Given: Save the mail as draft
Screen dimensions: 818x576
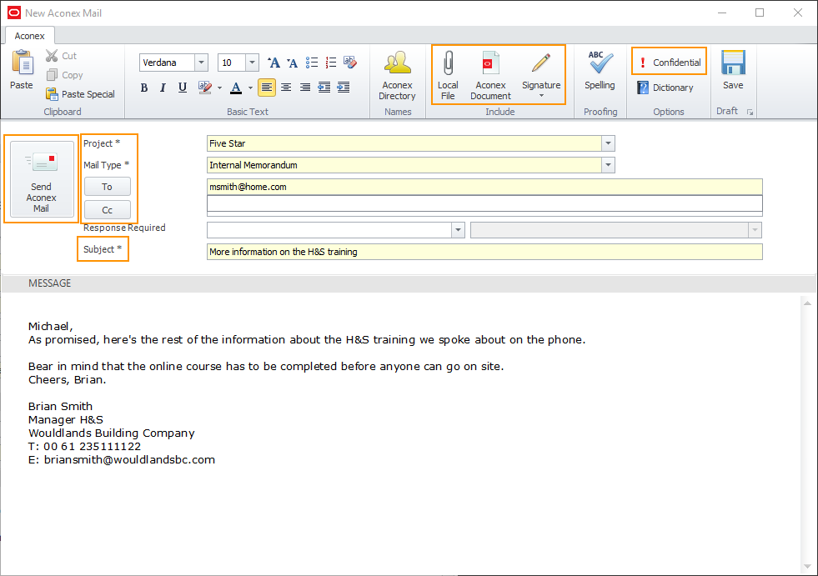Looking at the screenshot, I should [733, 70].
